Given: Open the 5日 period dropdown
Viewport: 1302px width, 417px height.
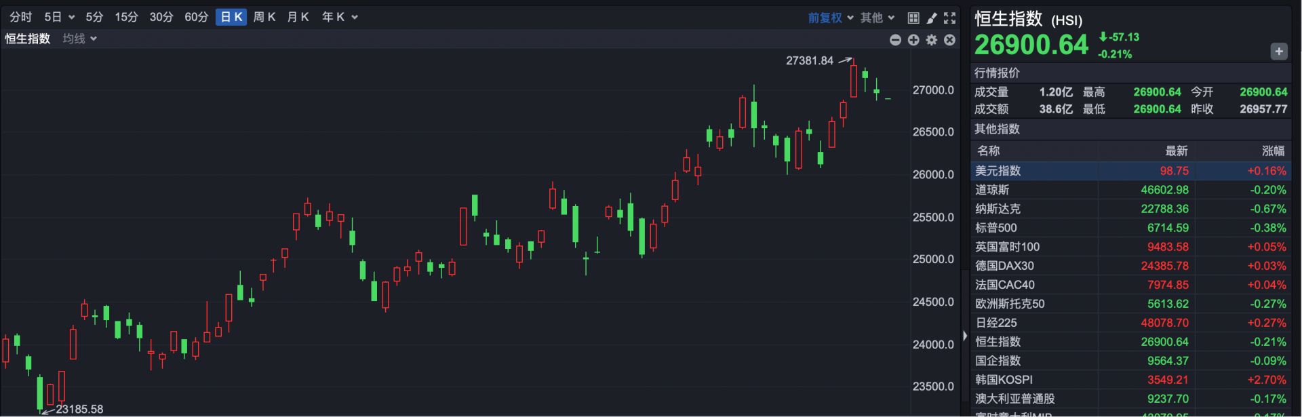Looking at the screenshot, I should [x=59, y=17].
